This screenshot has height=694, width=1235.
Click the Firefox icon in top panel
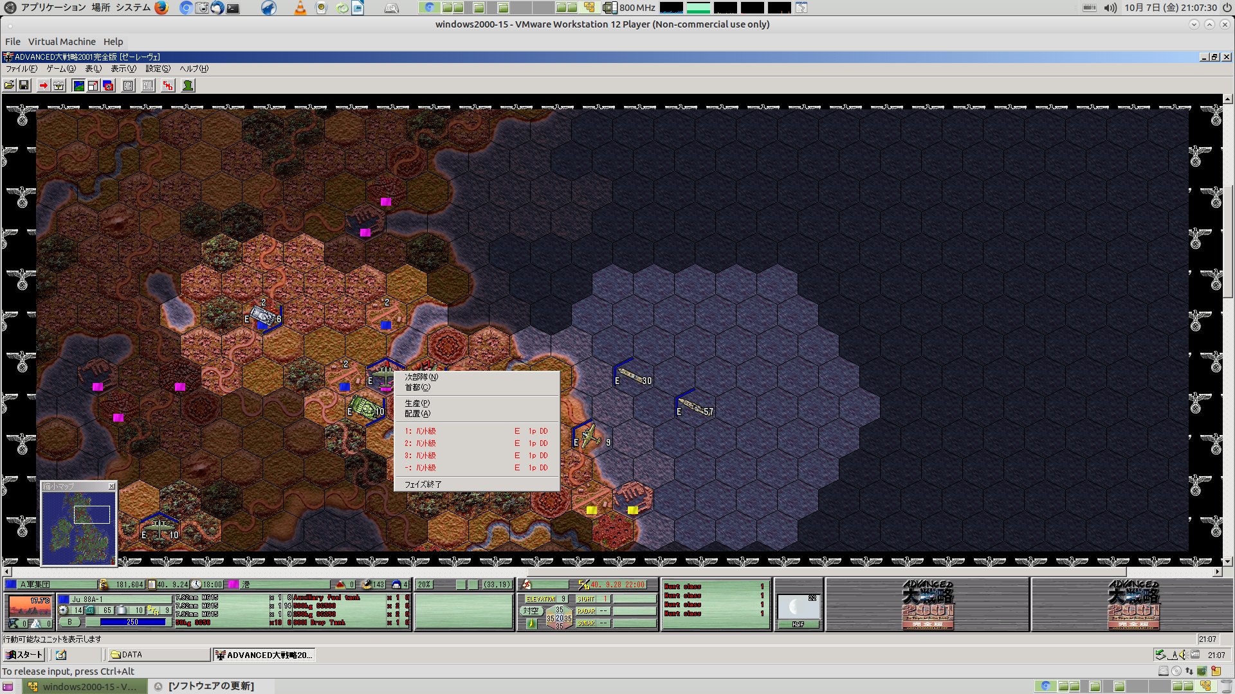tap(161, 8)
